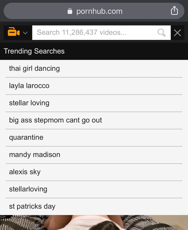Select the "layla larocco" trending search
The width and height of the screenshot is (188, 230).
click(29, 86)
